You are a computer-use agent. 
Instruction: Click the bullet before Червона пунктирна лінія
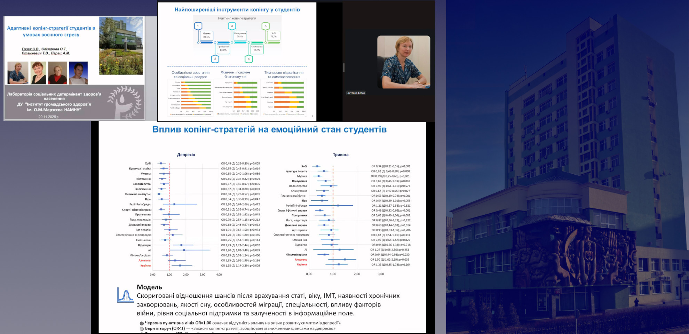(x=142, y=323)
